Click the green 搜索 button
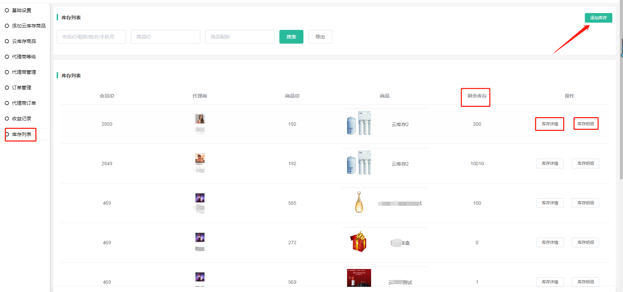Image resolution: width=623 pixels, height=292 pixels. [x=291, y=37]
